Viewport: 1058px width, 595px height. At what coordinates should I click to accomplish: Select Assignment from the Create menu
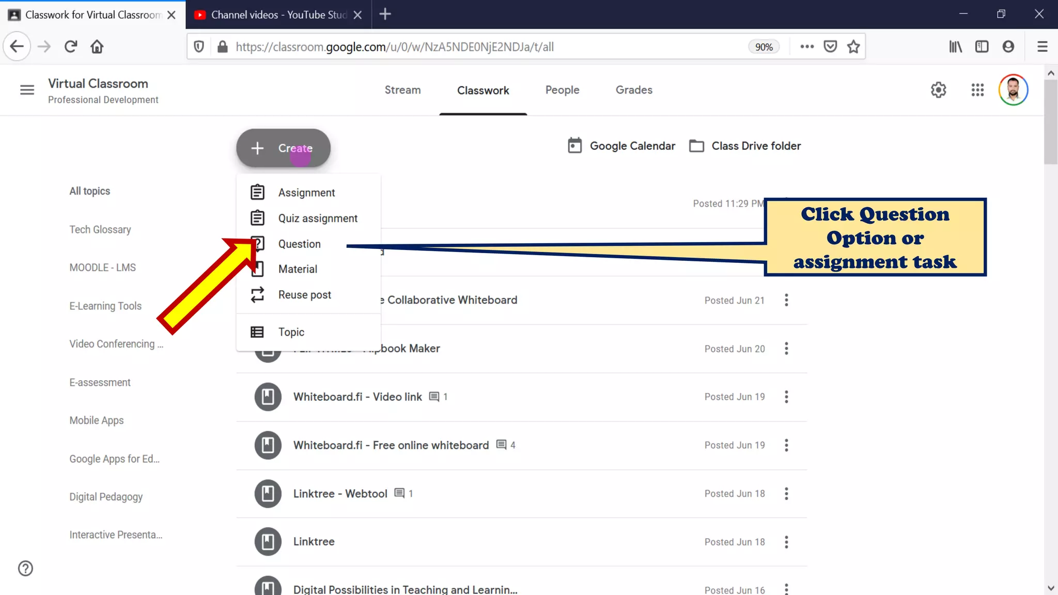(308, 193)
